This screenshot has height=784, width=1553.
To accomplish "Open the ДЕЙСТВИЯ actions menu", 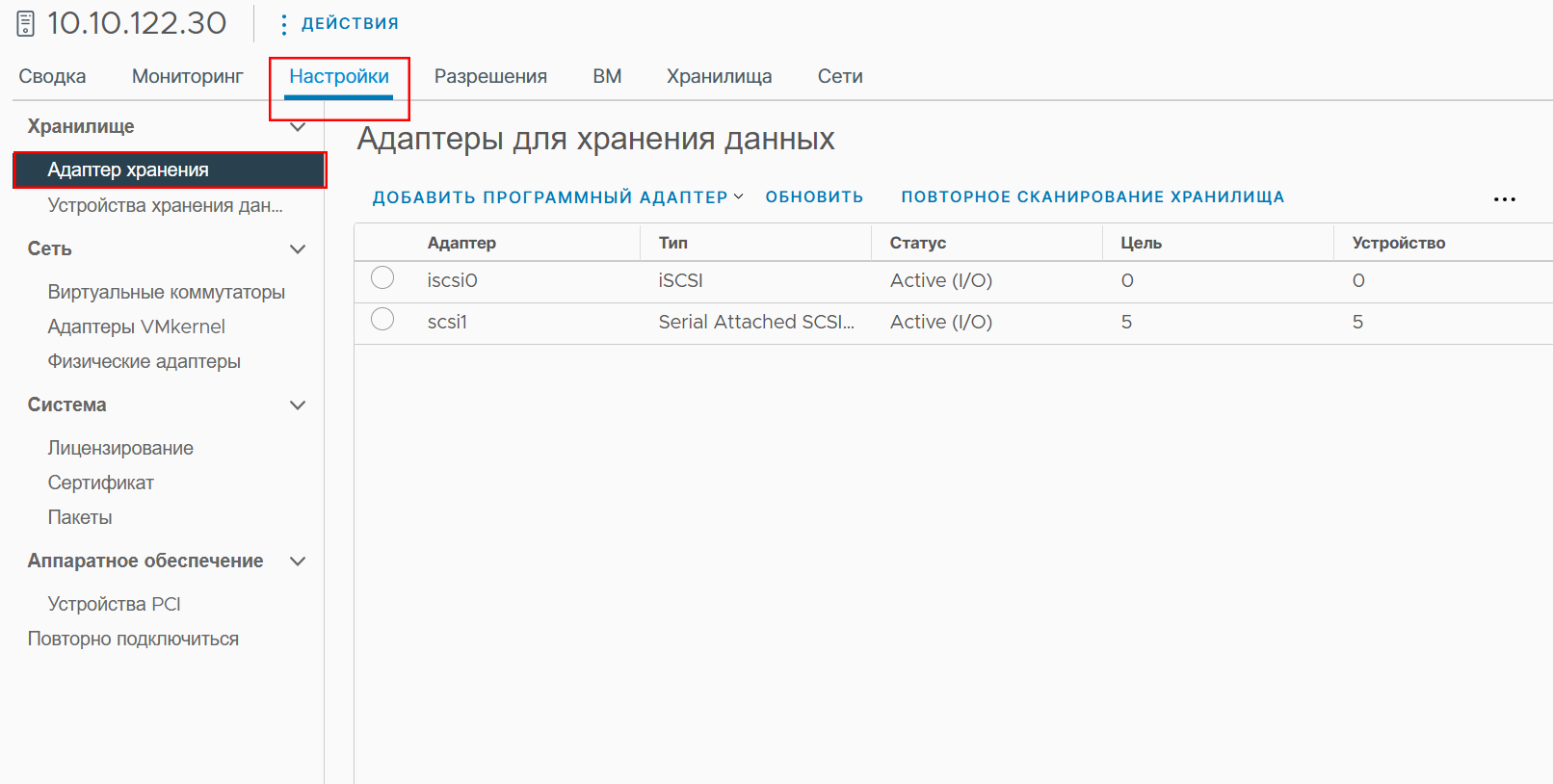I will (350, 23).
